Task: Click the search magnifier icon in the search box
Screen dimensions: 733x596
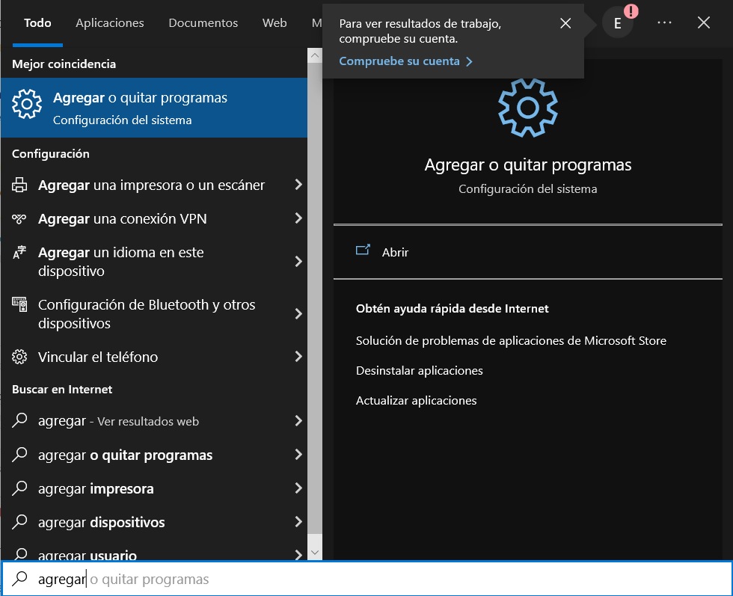Action: (x=19, y=579)
